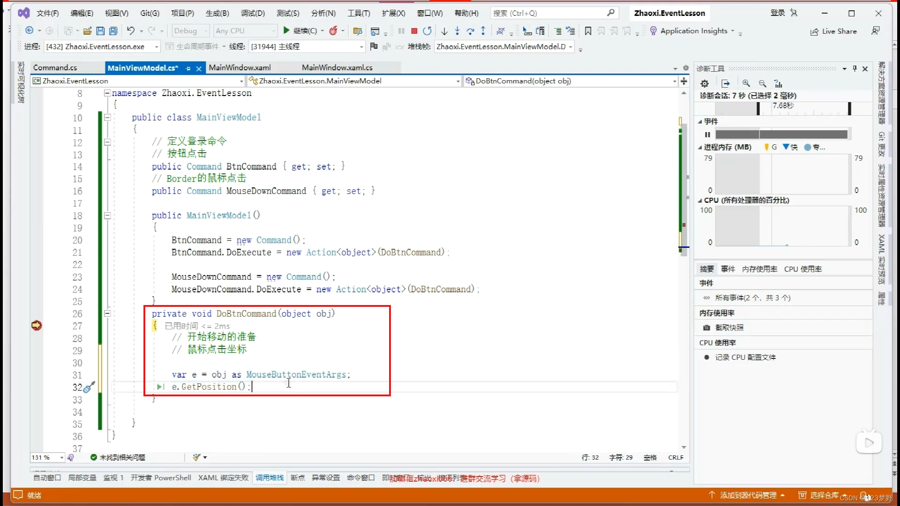Click the split editor icon beside DoBtnCommand dropdown

click(x=684, y=81)
